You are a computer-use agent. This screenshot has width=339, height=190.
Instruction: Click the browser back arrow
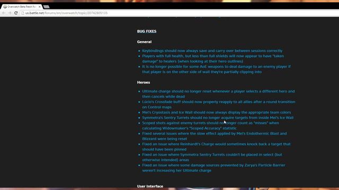pyautogui.click(x=4, y=13)
